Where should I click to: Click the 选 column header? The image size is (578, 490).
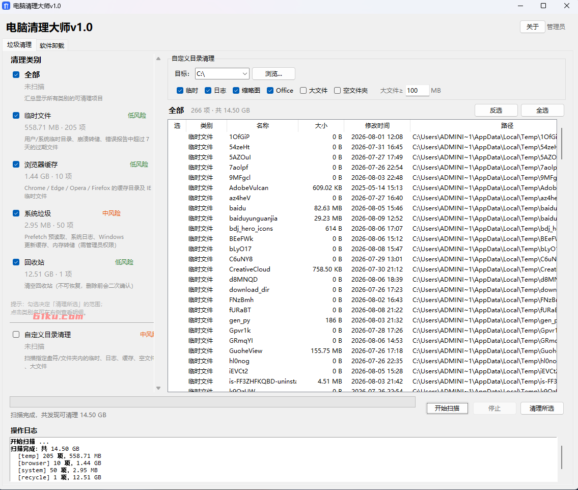pos(177,126)
